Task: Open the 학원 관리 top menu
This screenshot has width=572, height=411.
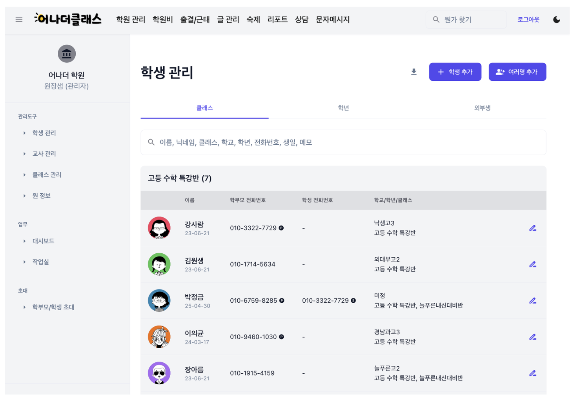Action: coord(131,20)
